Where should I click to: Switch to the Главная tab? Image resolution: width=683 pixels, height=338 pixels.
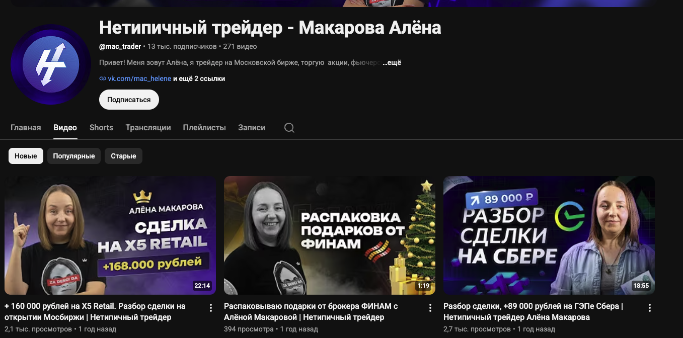[x=26, y=128]
